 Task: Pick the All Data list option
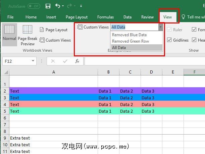pos(119,48)
